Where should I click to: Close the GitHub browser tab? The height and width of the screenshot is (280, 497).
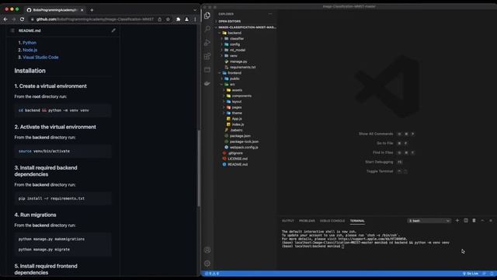pyautogui.click(x=82, y=10)
